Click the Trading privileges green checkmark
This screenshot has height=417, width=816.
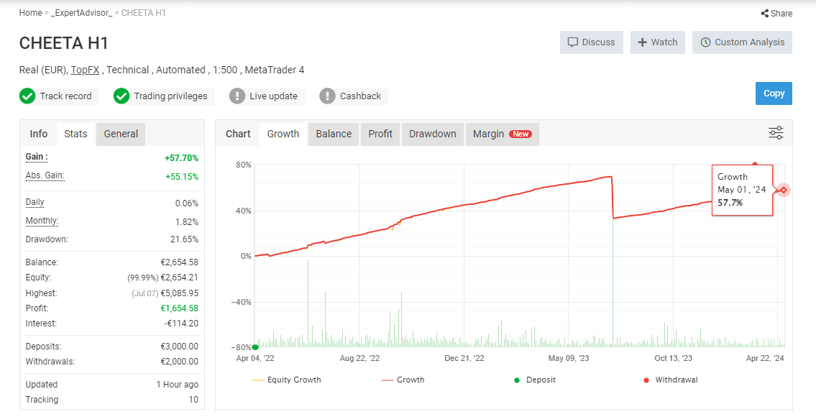click(x=122, y=96)
